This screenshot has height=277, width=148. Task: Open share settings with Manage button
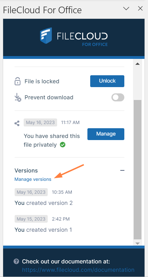pos(106,134)
